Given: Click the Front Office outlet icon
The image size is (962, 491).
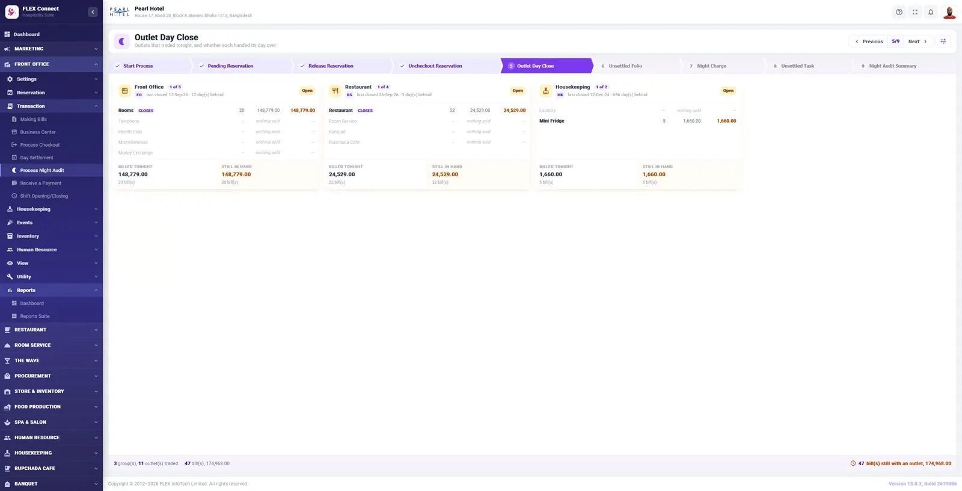Looking at the screenshot, I should 124,91.
